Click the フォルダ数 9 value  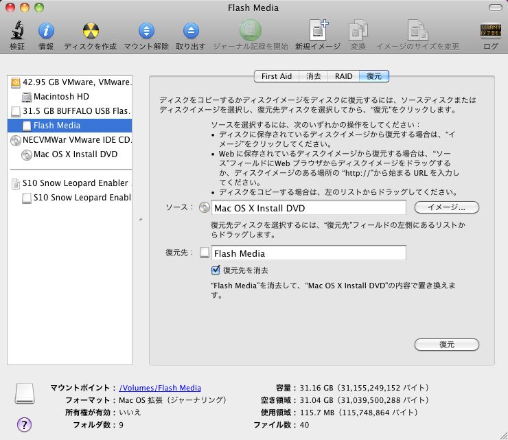click(x=122, y=425)
